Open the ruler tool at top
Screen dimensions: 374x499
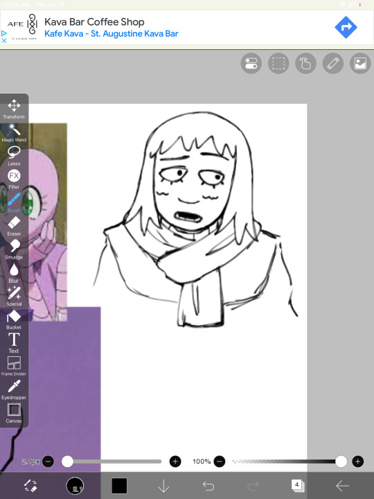coord(333,63)
